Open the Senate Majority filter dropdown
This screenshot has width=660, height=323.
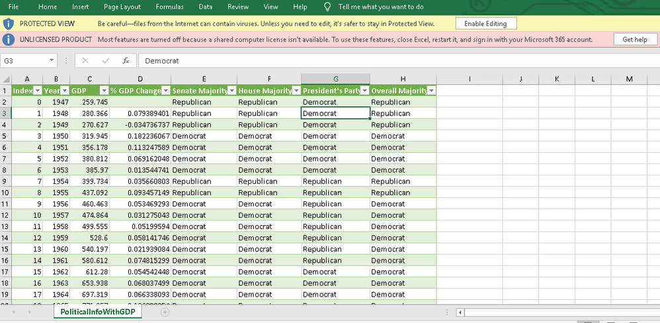[x=232, y=91]
